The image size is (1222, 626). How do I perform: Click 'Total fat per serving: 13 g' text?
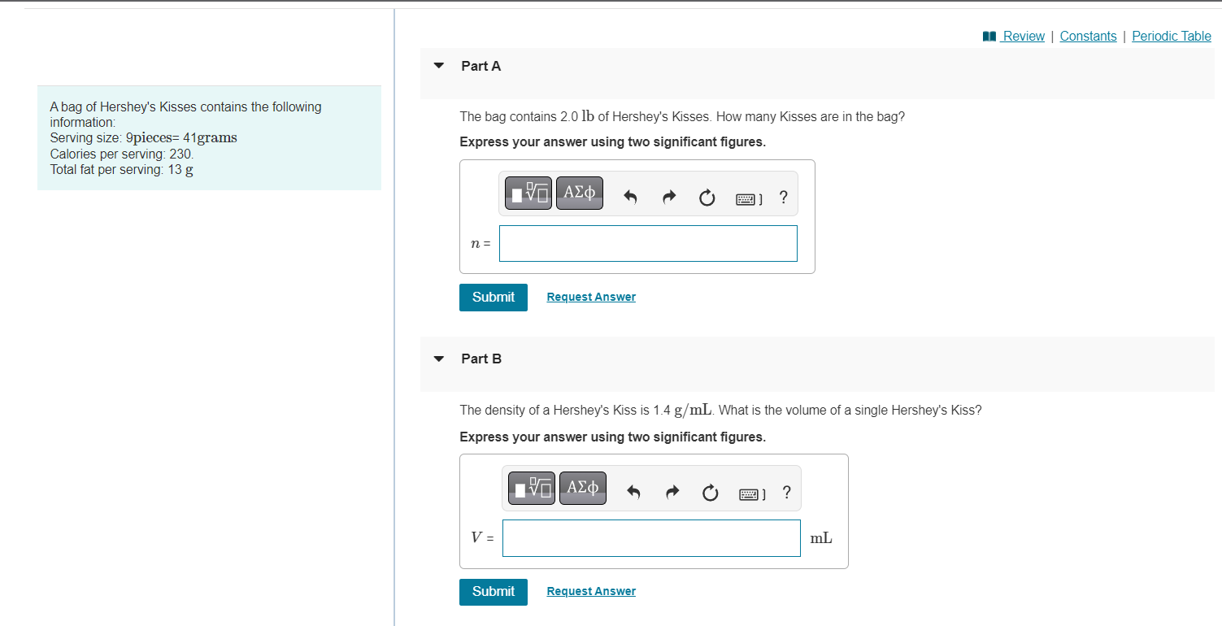(122, 170)
